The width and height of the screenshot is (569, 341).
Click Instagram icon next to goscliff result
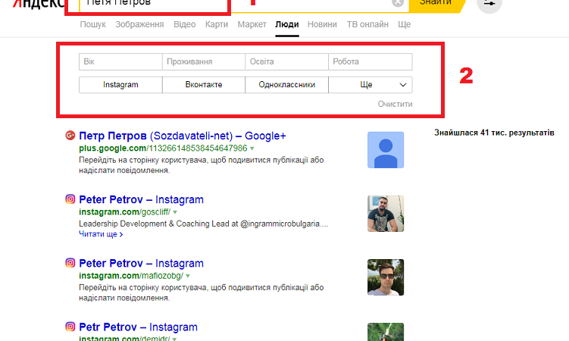tap(70, 199)
